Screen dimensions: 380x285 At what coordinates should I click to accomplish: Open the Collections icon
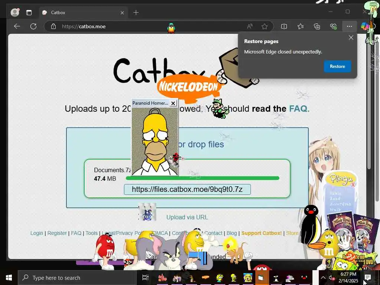pos(317,26)
